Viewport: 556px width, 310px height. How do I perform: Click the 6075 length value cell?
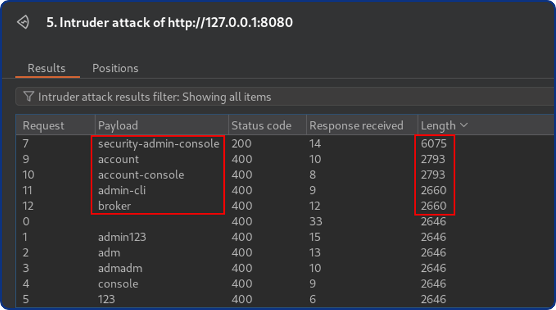pos(433,144)
